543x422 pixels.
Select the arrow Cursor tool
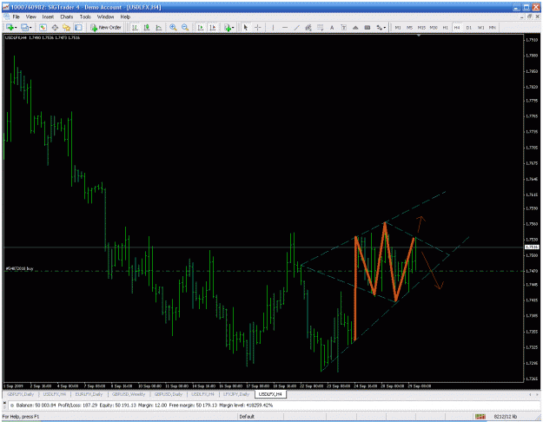click(246, 27)
